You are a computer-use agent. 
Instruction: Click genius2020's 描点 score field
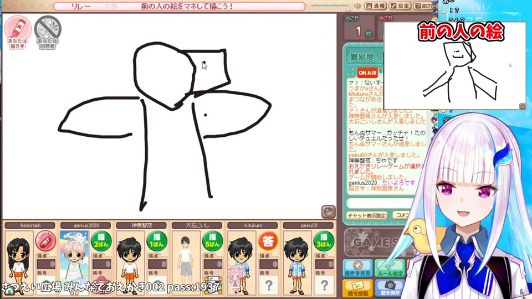pos(101,264)
